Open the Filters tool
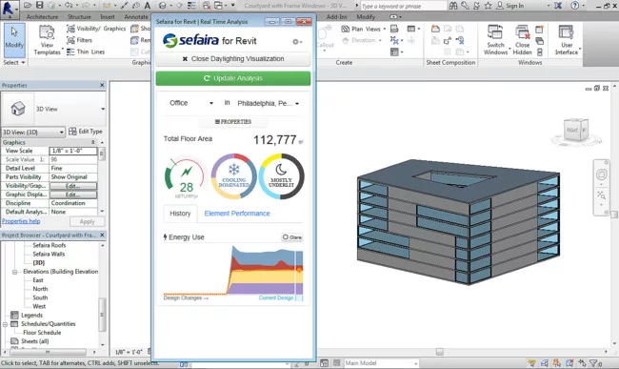Viewport: 619px width, 369px height. 79,40
